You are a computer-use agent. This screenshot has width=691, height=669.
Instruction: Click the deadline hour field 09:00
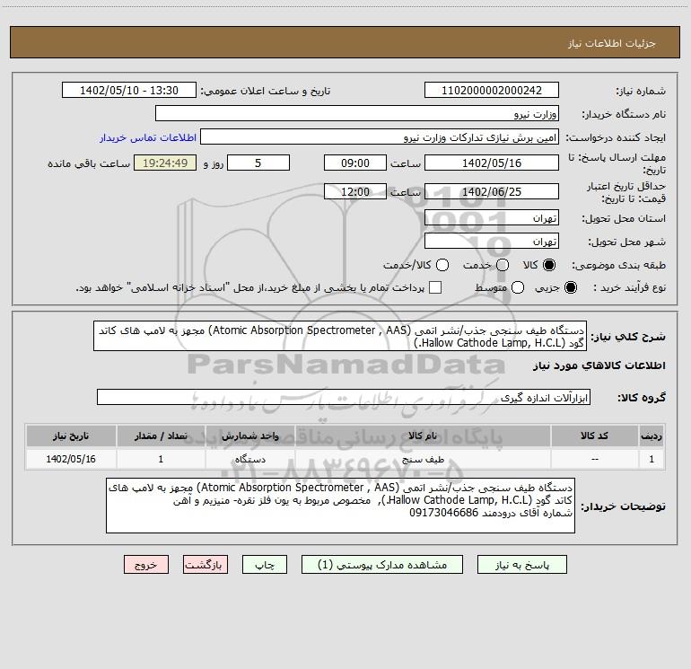355,163
